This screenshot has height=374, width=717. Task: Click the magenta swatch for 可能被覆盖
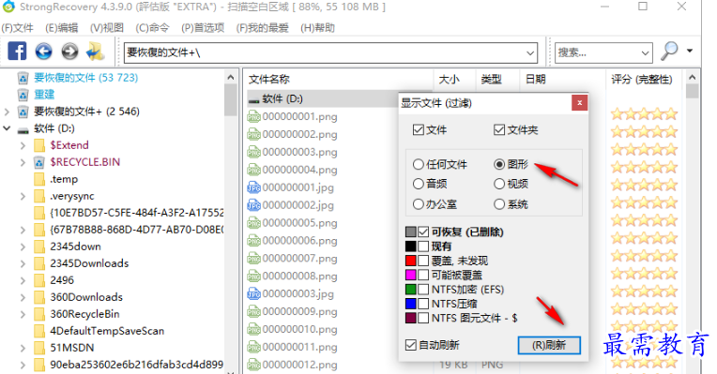(411, 275)
